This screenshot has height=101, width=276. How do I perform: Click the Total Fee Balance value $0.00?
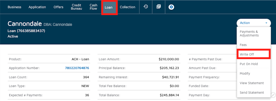174,86
